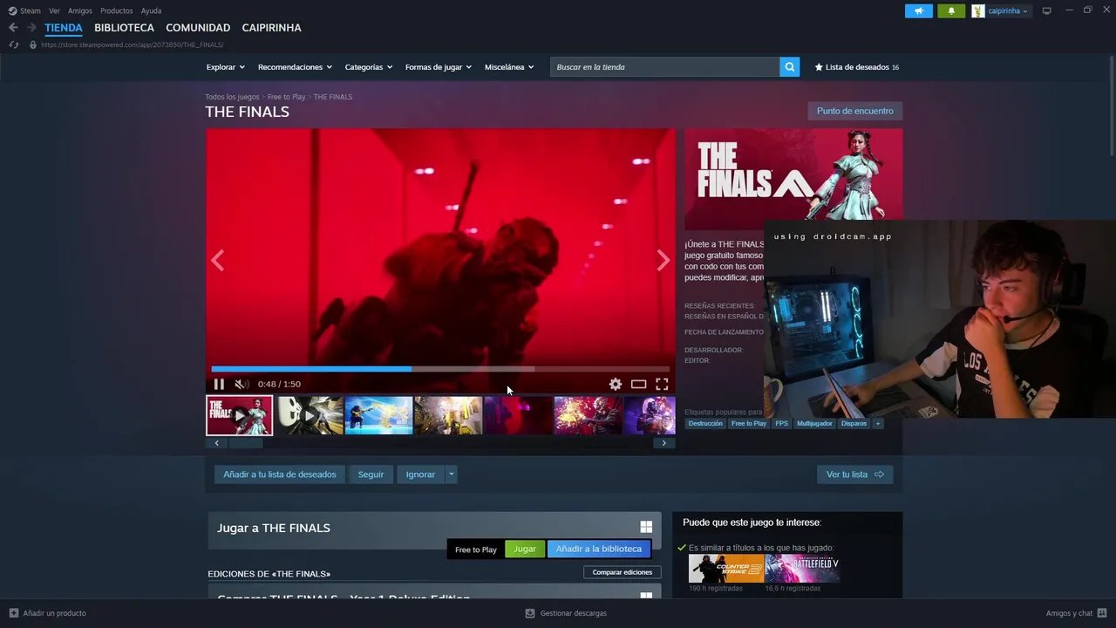Open the Free to Play tag

(x=748, y=424)
